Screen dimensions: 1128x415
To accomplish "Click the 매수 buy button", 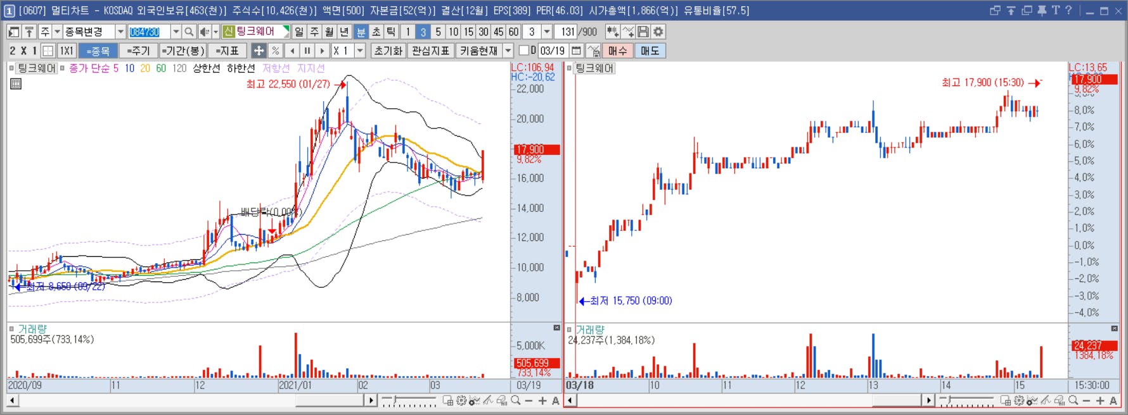I will 618,51.
